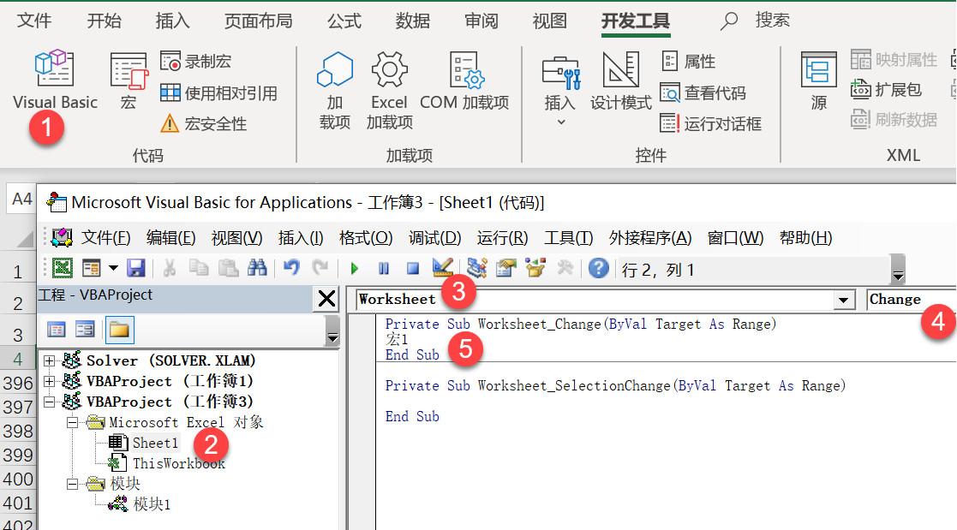The image size is (957, 530).
Task: Collapse VBAProject (工作簿3) tree node
Action: pos(50,402)
